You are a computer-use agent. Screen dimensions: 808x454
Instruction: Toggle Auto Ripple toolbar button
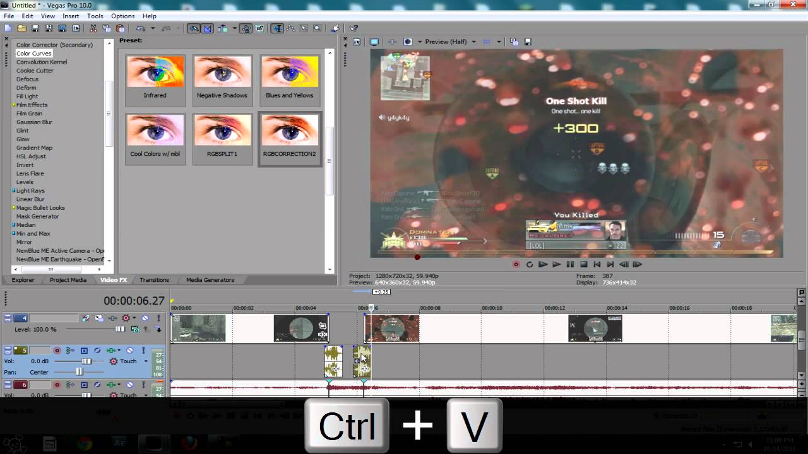click(223, 28)
